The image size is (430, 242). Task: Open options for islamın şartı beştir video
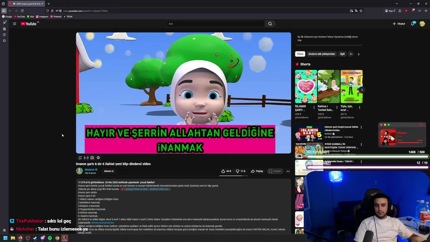click(361, 127)
